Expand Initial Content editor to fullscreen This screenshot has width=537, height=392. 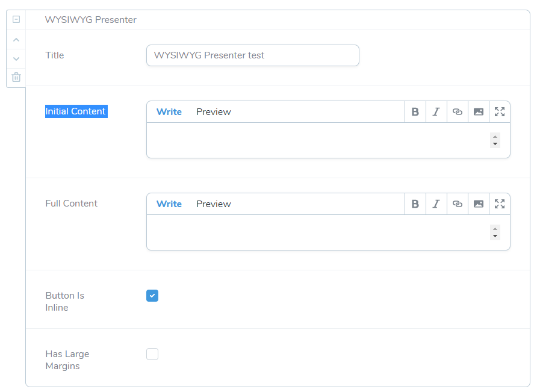(499, 112)
